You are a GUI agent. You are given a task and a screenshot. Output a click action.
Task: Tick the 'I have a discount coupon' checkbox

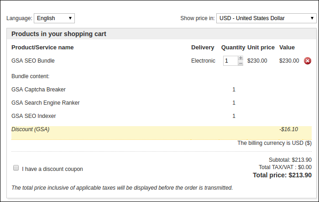16,168
